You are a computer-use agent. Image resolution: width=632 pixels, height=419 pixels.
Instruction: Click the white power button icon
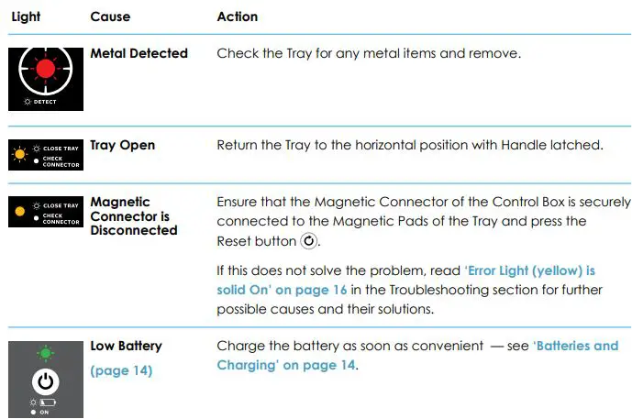[45, 380]
